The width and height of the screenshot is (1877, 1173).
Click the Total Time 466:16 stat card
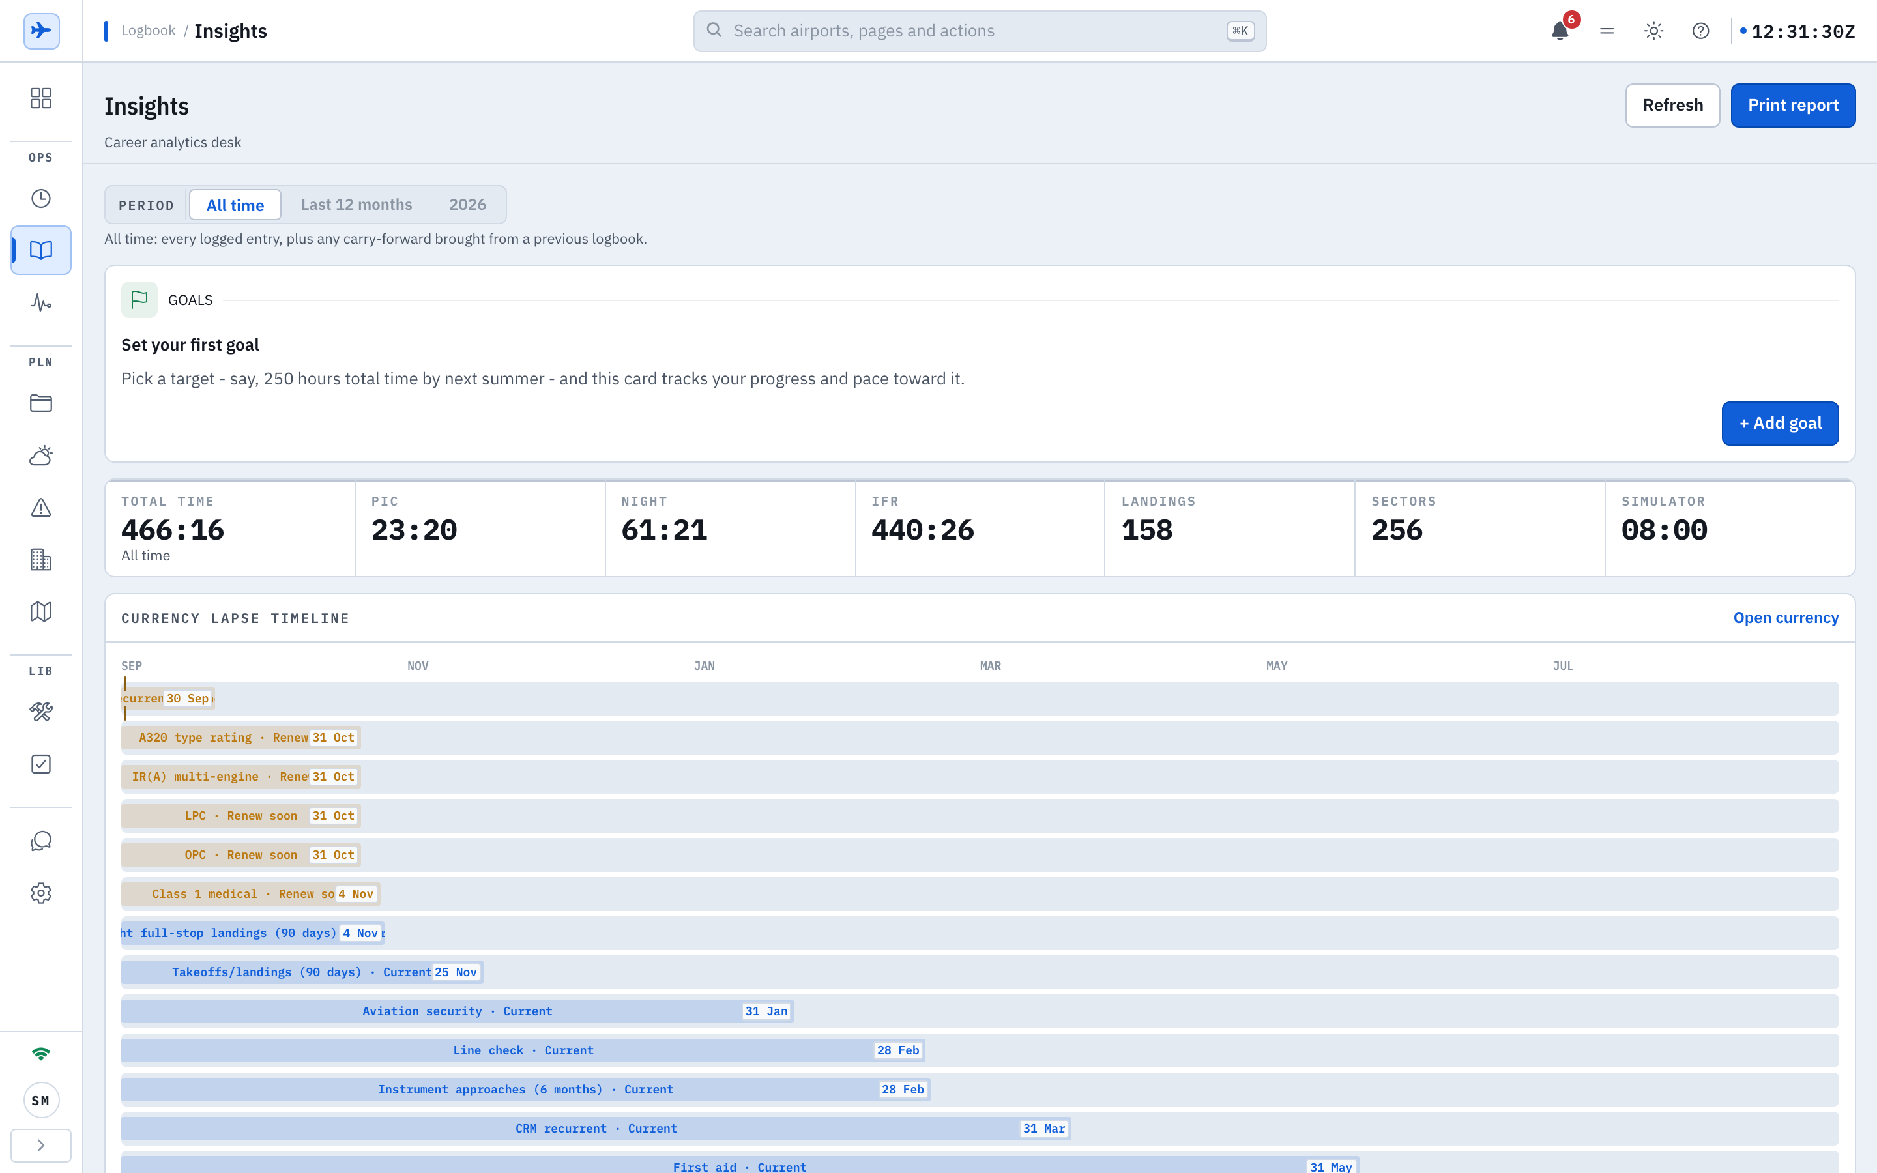point(230,529)
